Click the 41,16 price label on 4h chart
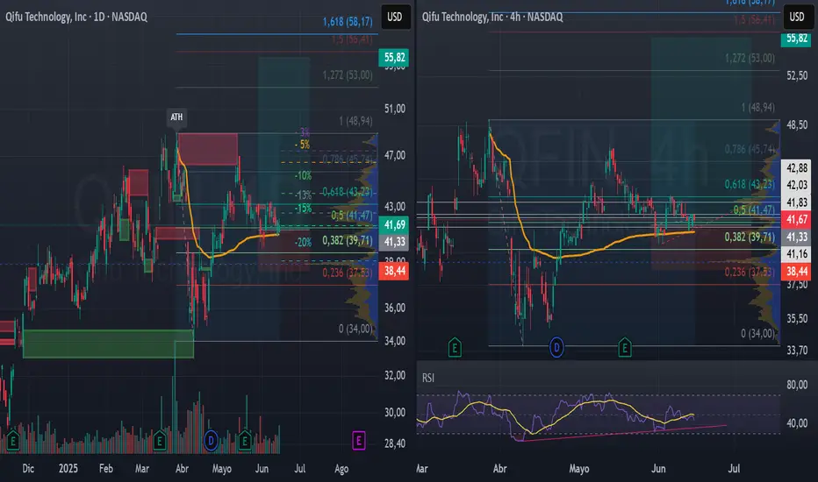818x482 pixels. click(x=796, y=254)
